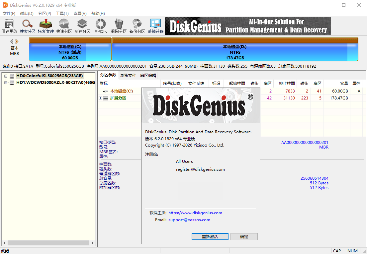Screen dimensions: 367x254
Task: Open the 查看(V) menu
Action: (80, 14)
